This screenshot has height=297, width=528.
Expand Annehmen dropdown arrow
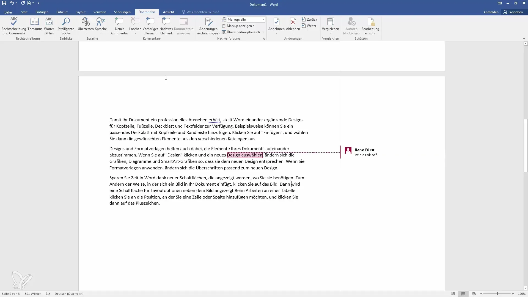pos(276,33)
